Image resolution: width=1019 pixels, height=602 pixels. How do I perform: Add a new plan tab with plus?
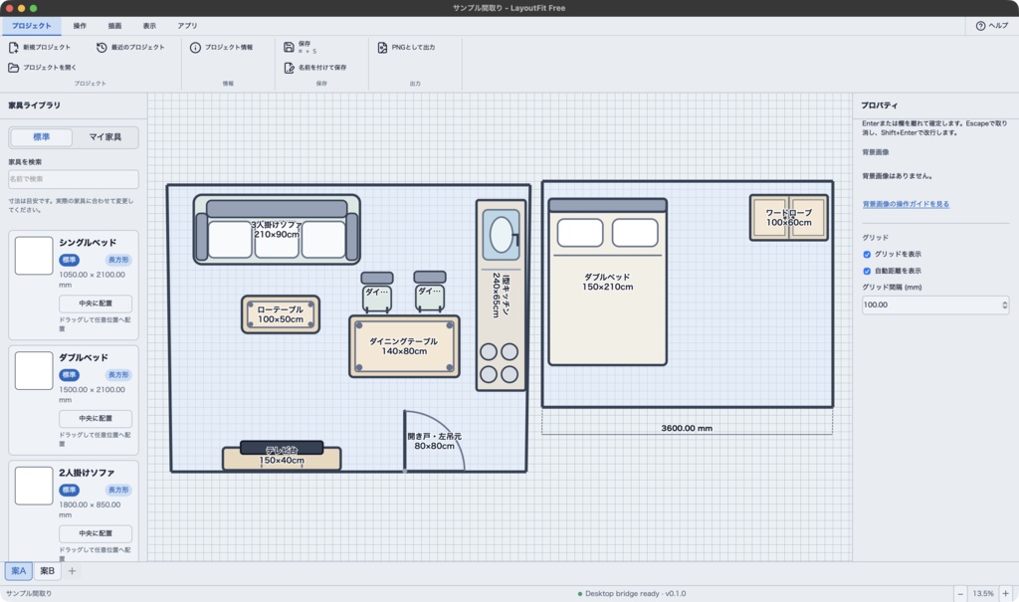pos(72,571)
